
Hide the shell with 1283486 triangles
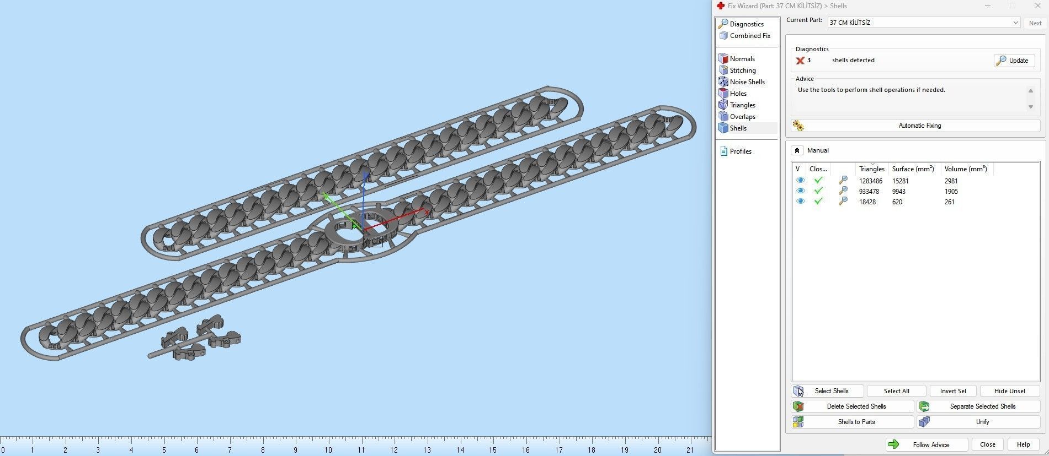pos(800,181)
